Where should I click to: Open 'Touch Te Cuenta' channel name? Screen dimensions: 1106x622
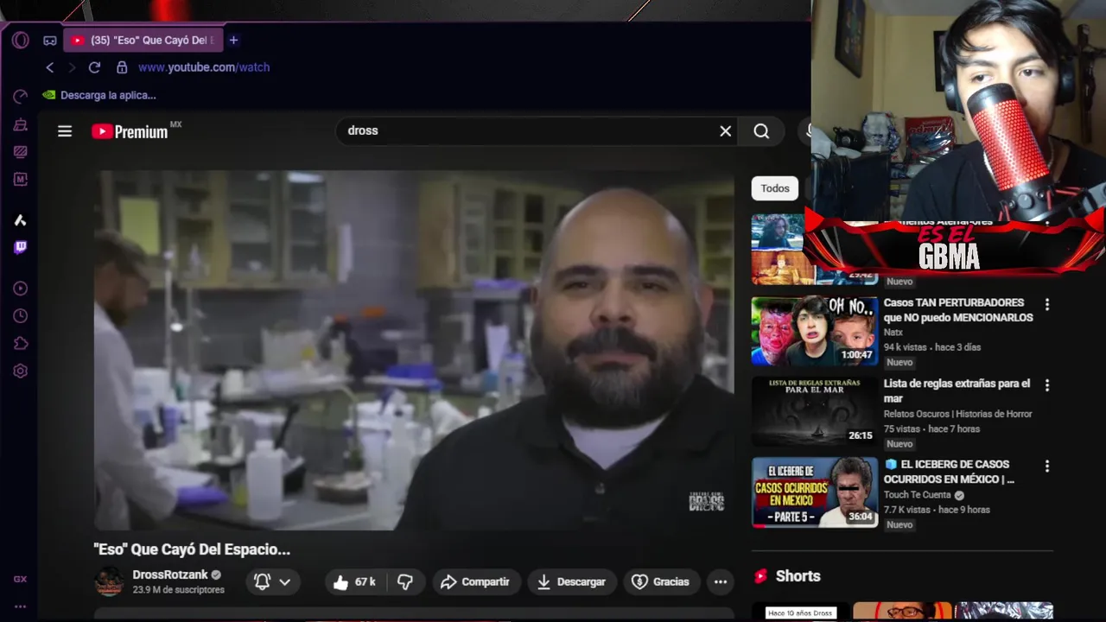[917, 495]
